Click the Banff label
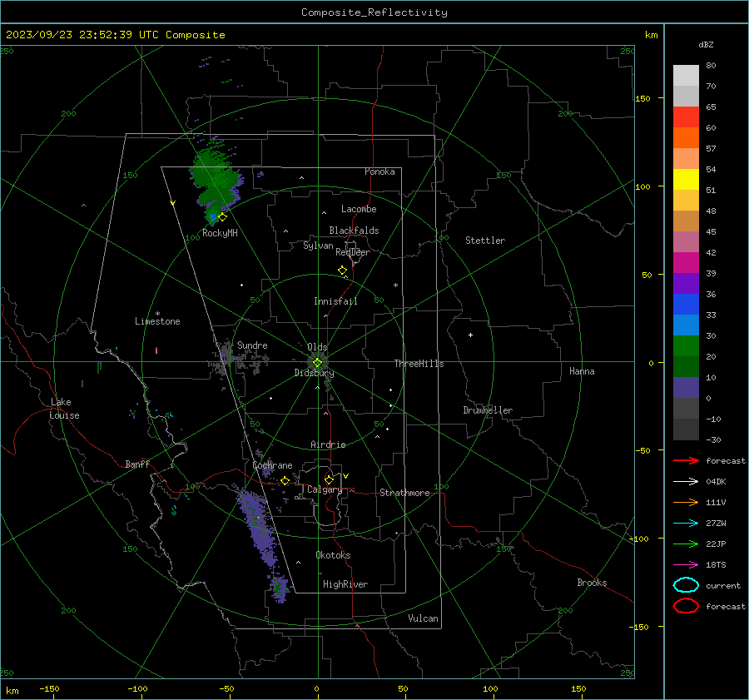749x700 pixels. click(137, 464)
